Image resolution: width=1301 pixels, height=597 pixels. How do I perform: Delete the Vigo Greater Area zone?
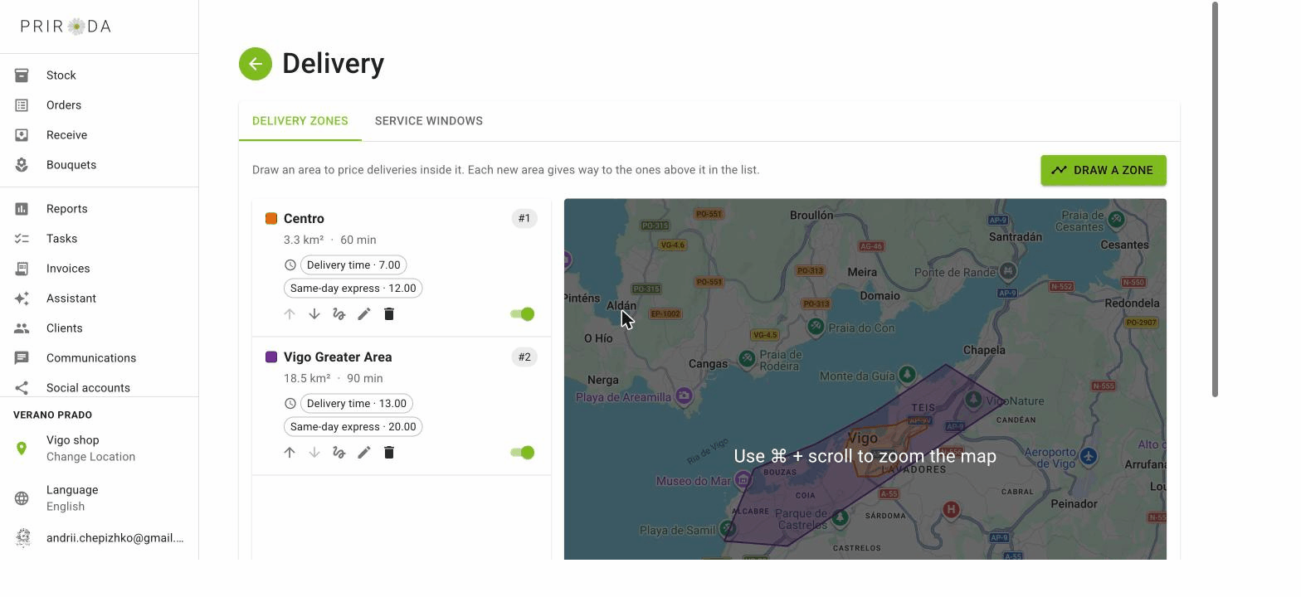pyautogui.click(x=389, y=453)
